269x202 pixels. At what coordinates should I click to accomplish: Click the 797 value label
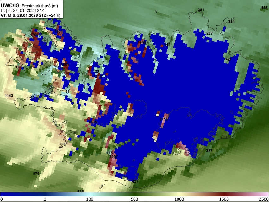click(x=228, y=60)
